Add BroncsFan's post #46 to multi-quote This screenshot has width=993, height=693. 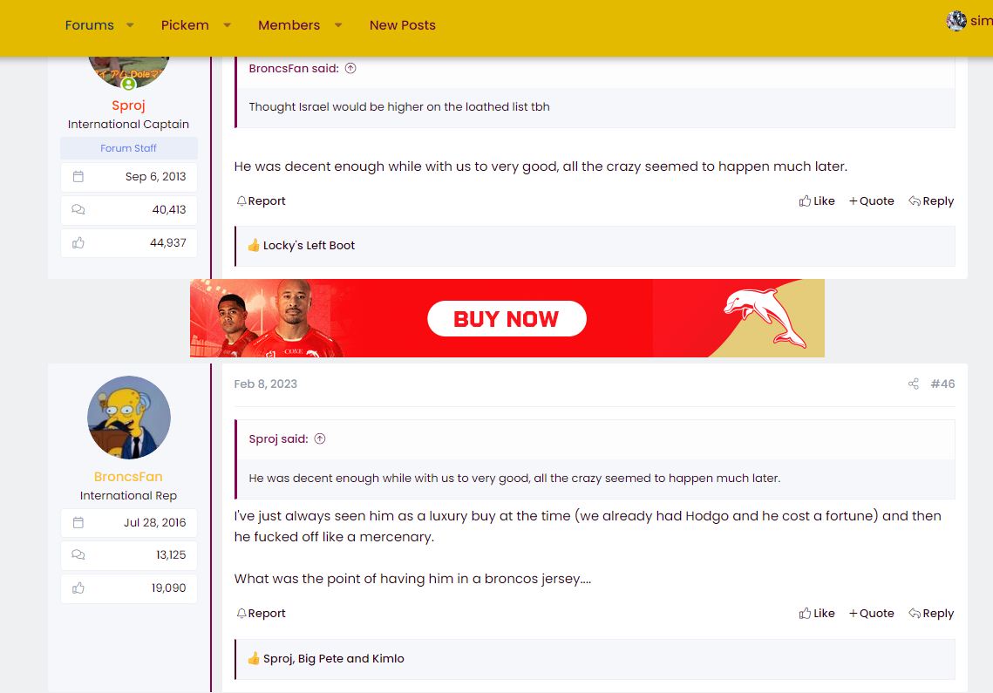tap(872, 613)
